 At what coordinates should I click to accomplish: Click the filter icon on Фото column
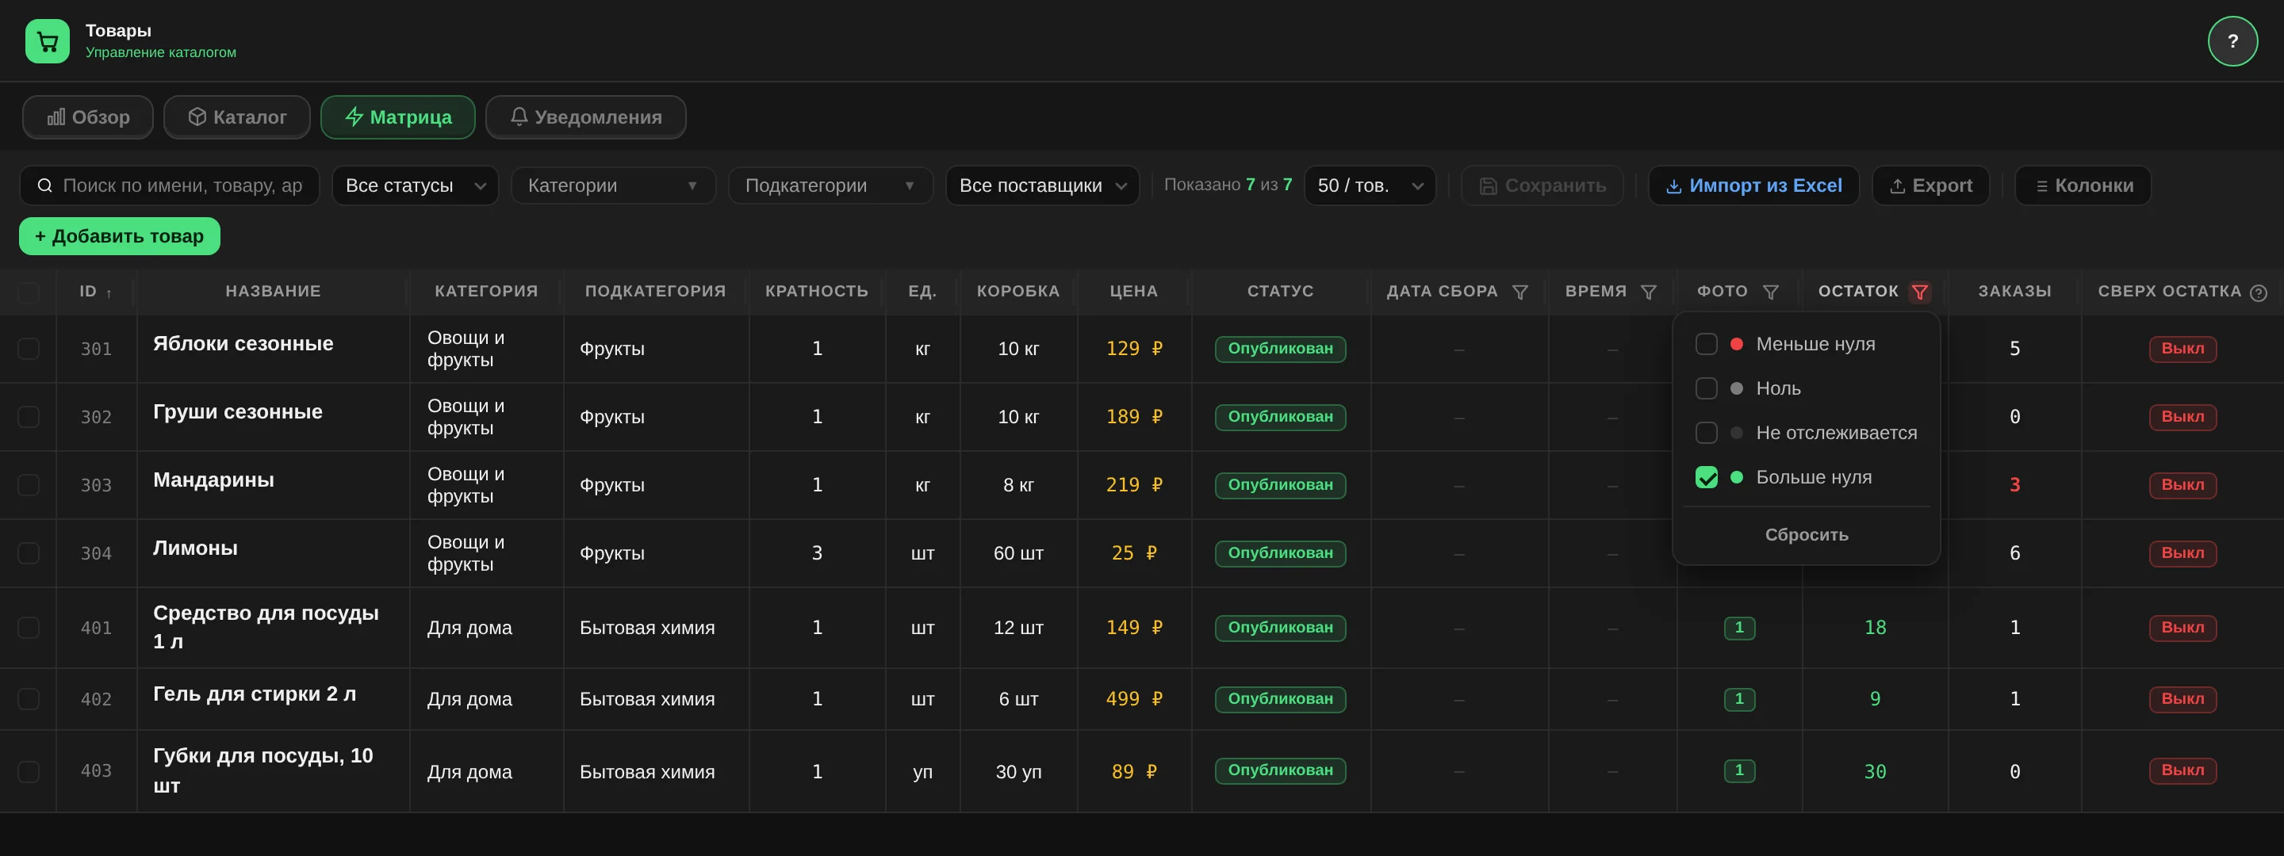coord(1771,292)
